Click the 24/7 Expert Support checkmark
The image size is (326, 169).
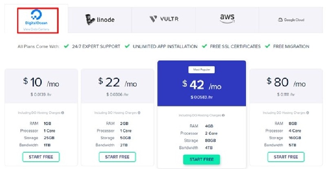click(x=66, y=46)
